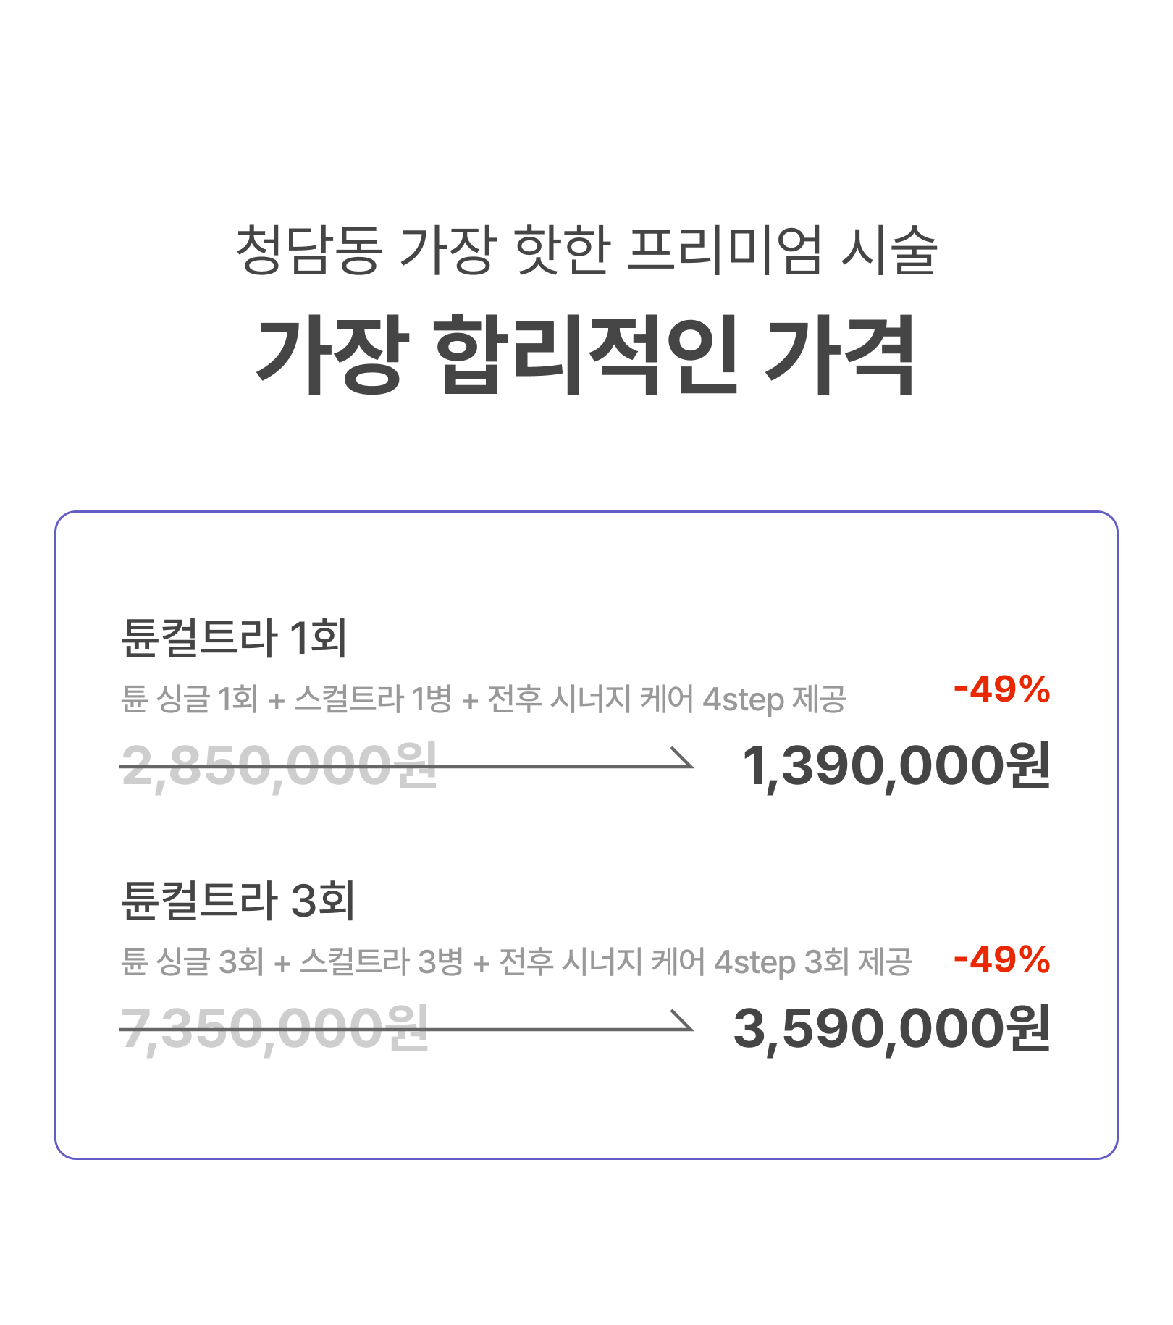This screenshot has width=1173, height=1325.
Task: Click the discounted price 3,590,000원
Action: (x=892, y=1029)
